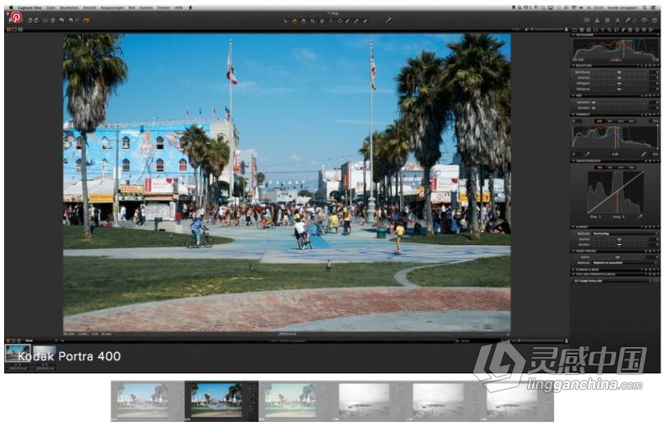
Task: Click the orange auto-adjust icon in left toolbar
Action: (x=86, y=21)
